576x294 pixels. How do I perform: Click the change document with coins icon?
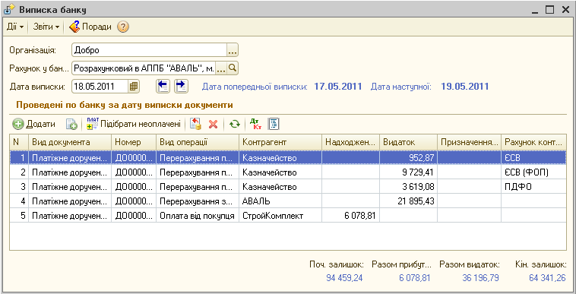[195, 124]
